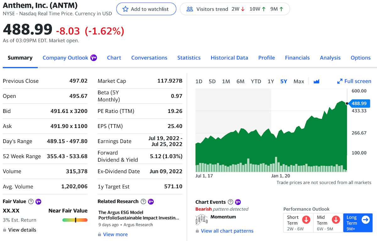Click the premium badge beside Chart Events

tap(238, 202)
